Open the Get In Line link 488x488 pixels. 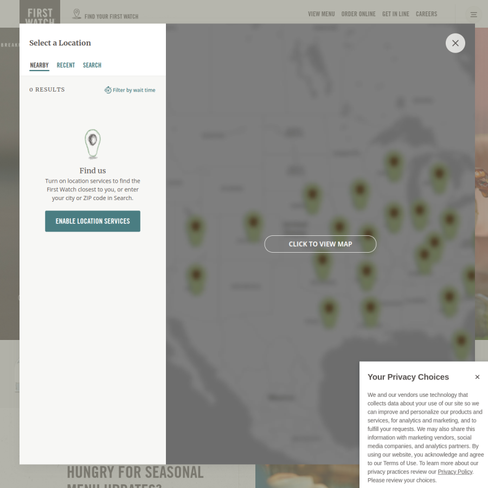click(x=396, y=14)
